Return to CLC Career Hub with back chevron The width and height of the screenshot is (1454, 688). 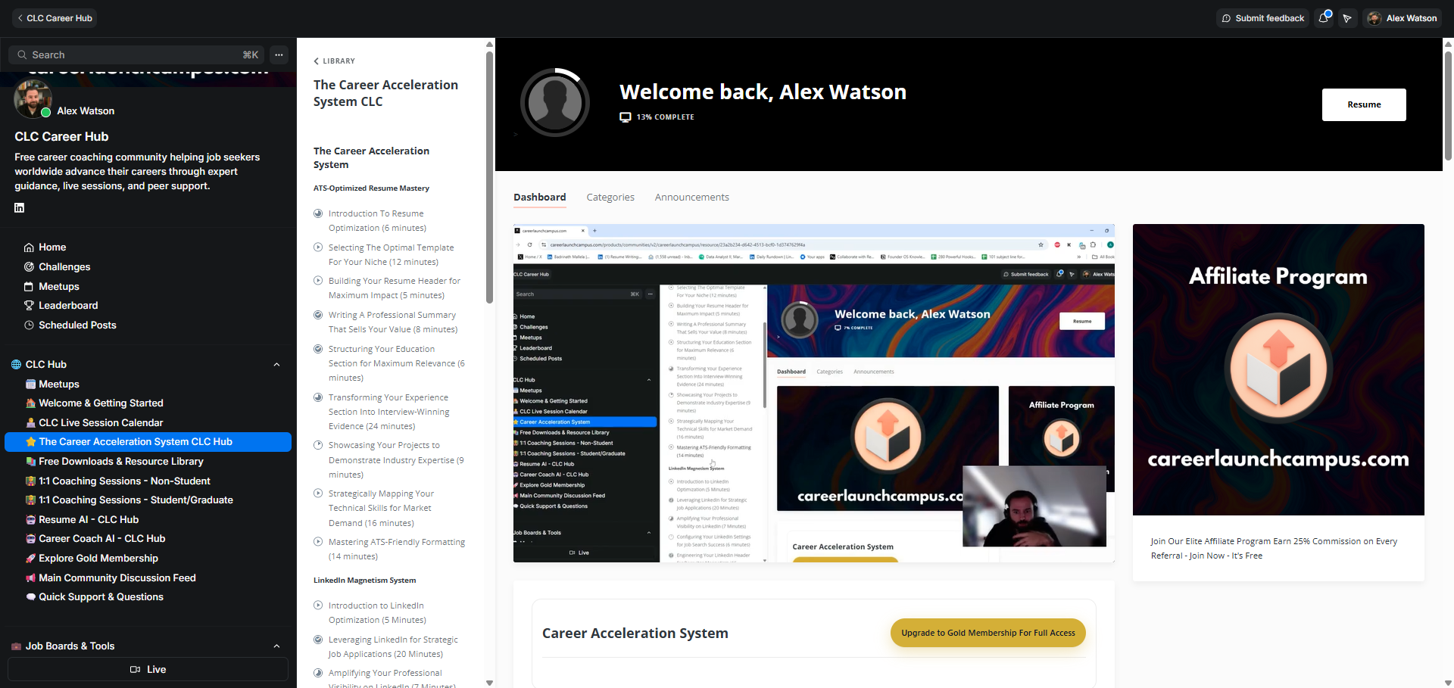(x=20, y=18)
